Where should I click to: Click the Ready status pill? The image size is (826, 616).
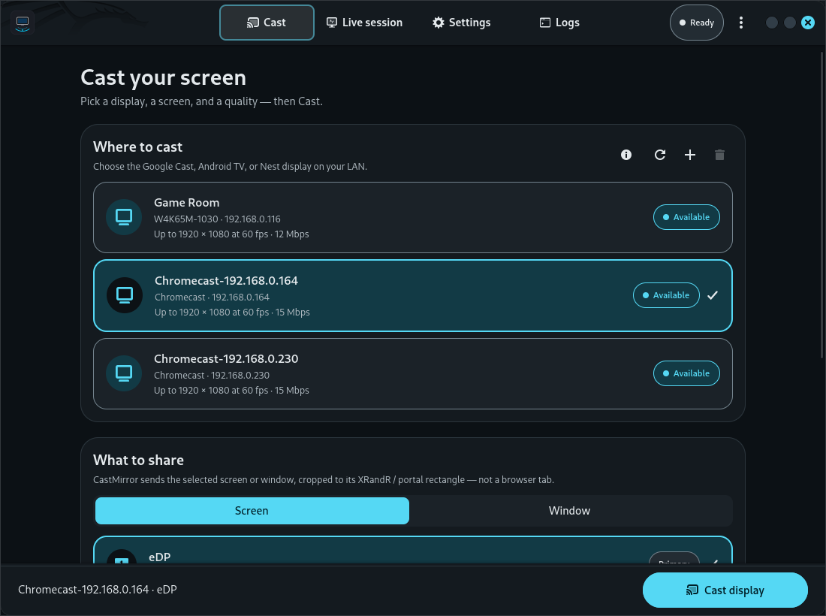click(x=696, y=23)
